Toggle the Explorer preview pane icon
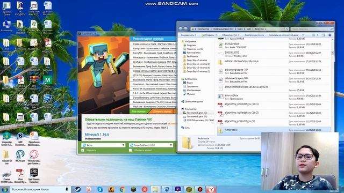Viewport: 344px width, 193px height. (x=323, y=35)
